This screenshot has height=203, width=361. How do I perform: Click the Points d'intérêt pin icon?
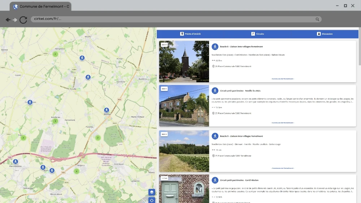click(x=182, y=34)
